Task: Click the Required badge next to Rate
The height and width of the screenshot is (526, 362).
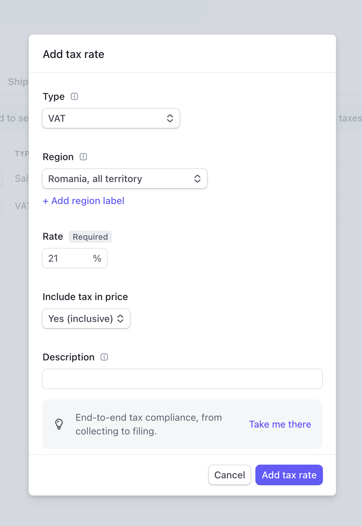Action: click(x=90, y=237)
